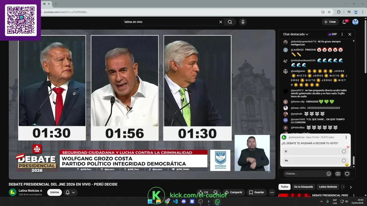Switch input language from ESP LAA
Screen dimensions: 367x206
click(335, 201)
